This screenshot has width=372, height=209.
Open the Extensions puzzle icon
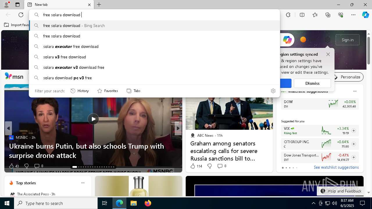point(288,15)
